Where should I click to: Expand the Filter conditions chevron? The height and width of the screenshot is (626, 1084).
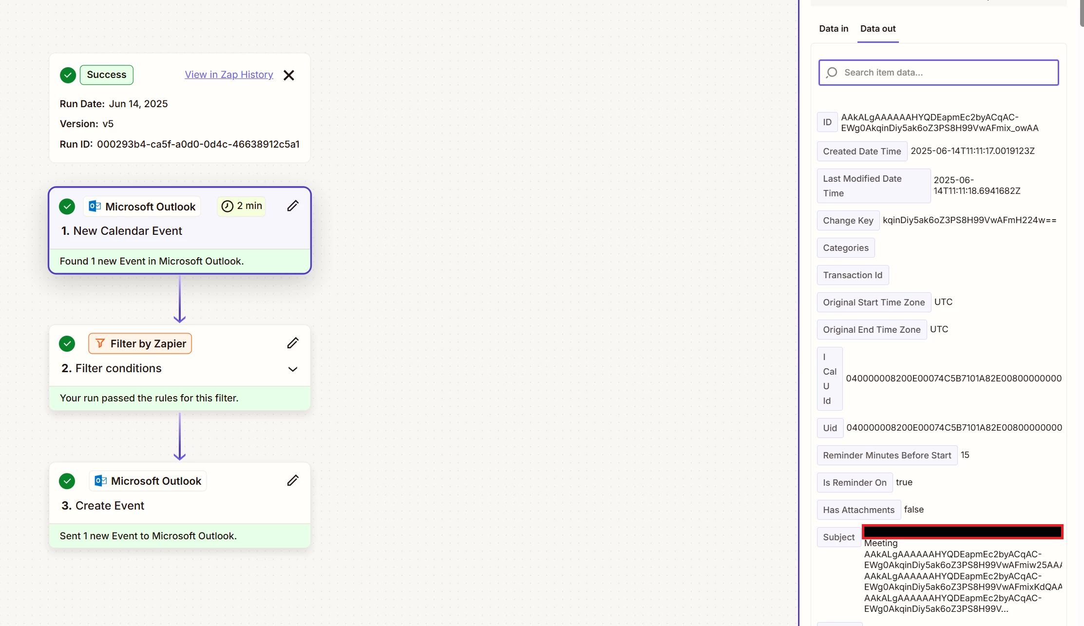293,369
